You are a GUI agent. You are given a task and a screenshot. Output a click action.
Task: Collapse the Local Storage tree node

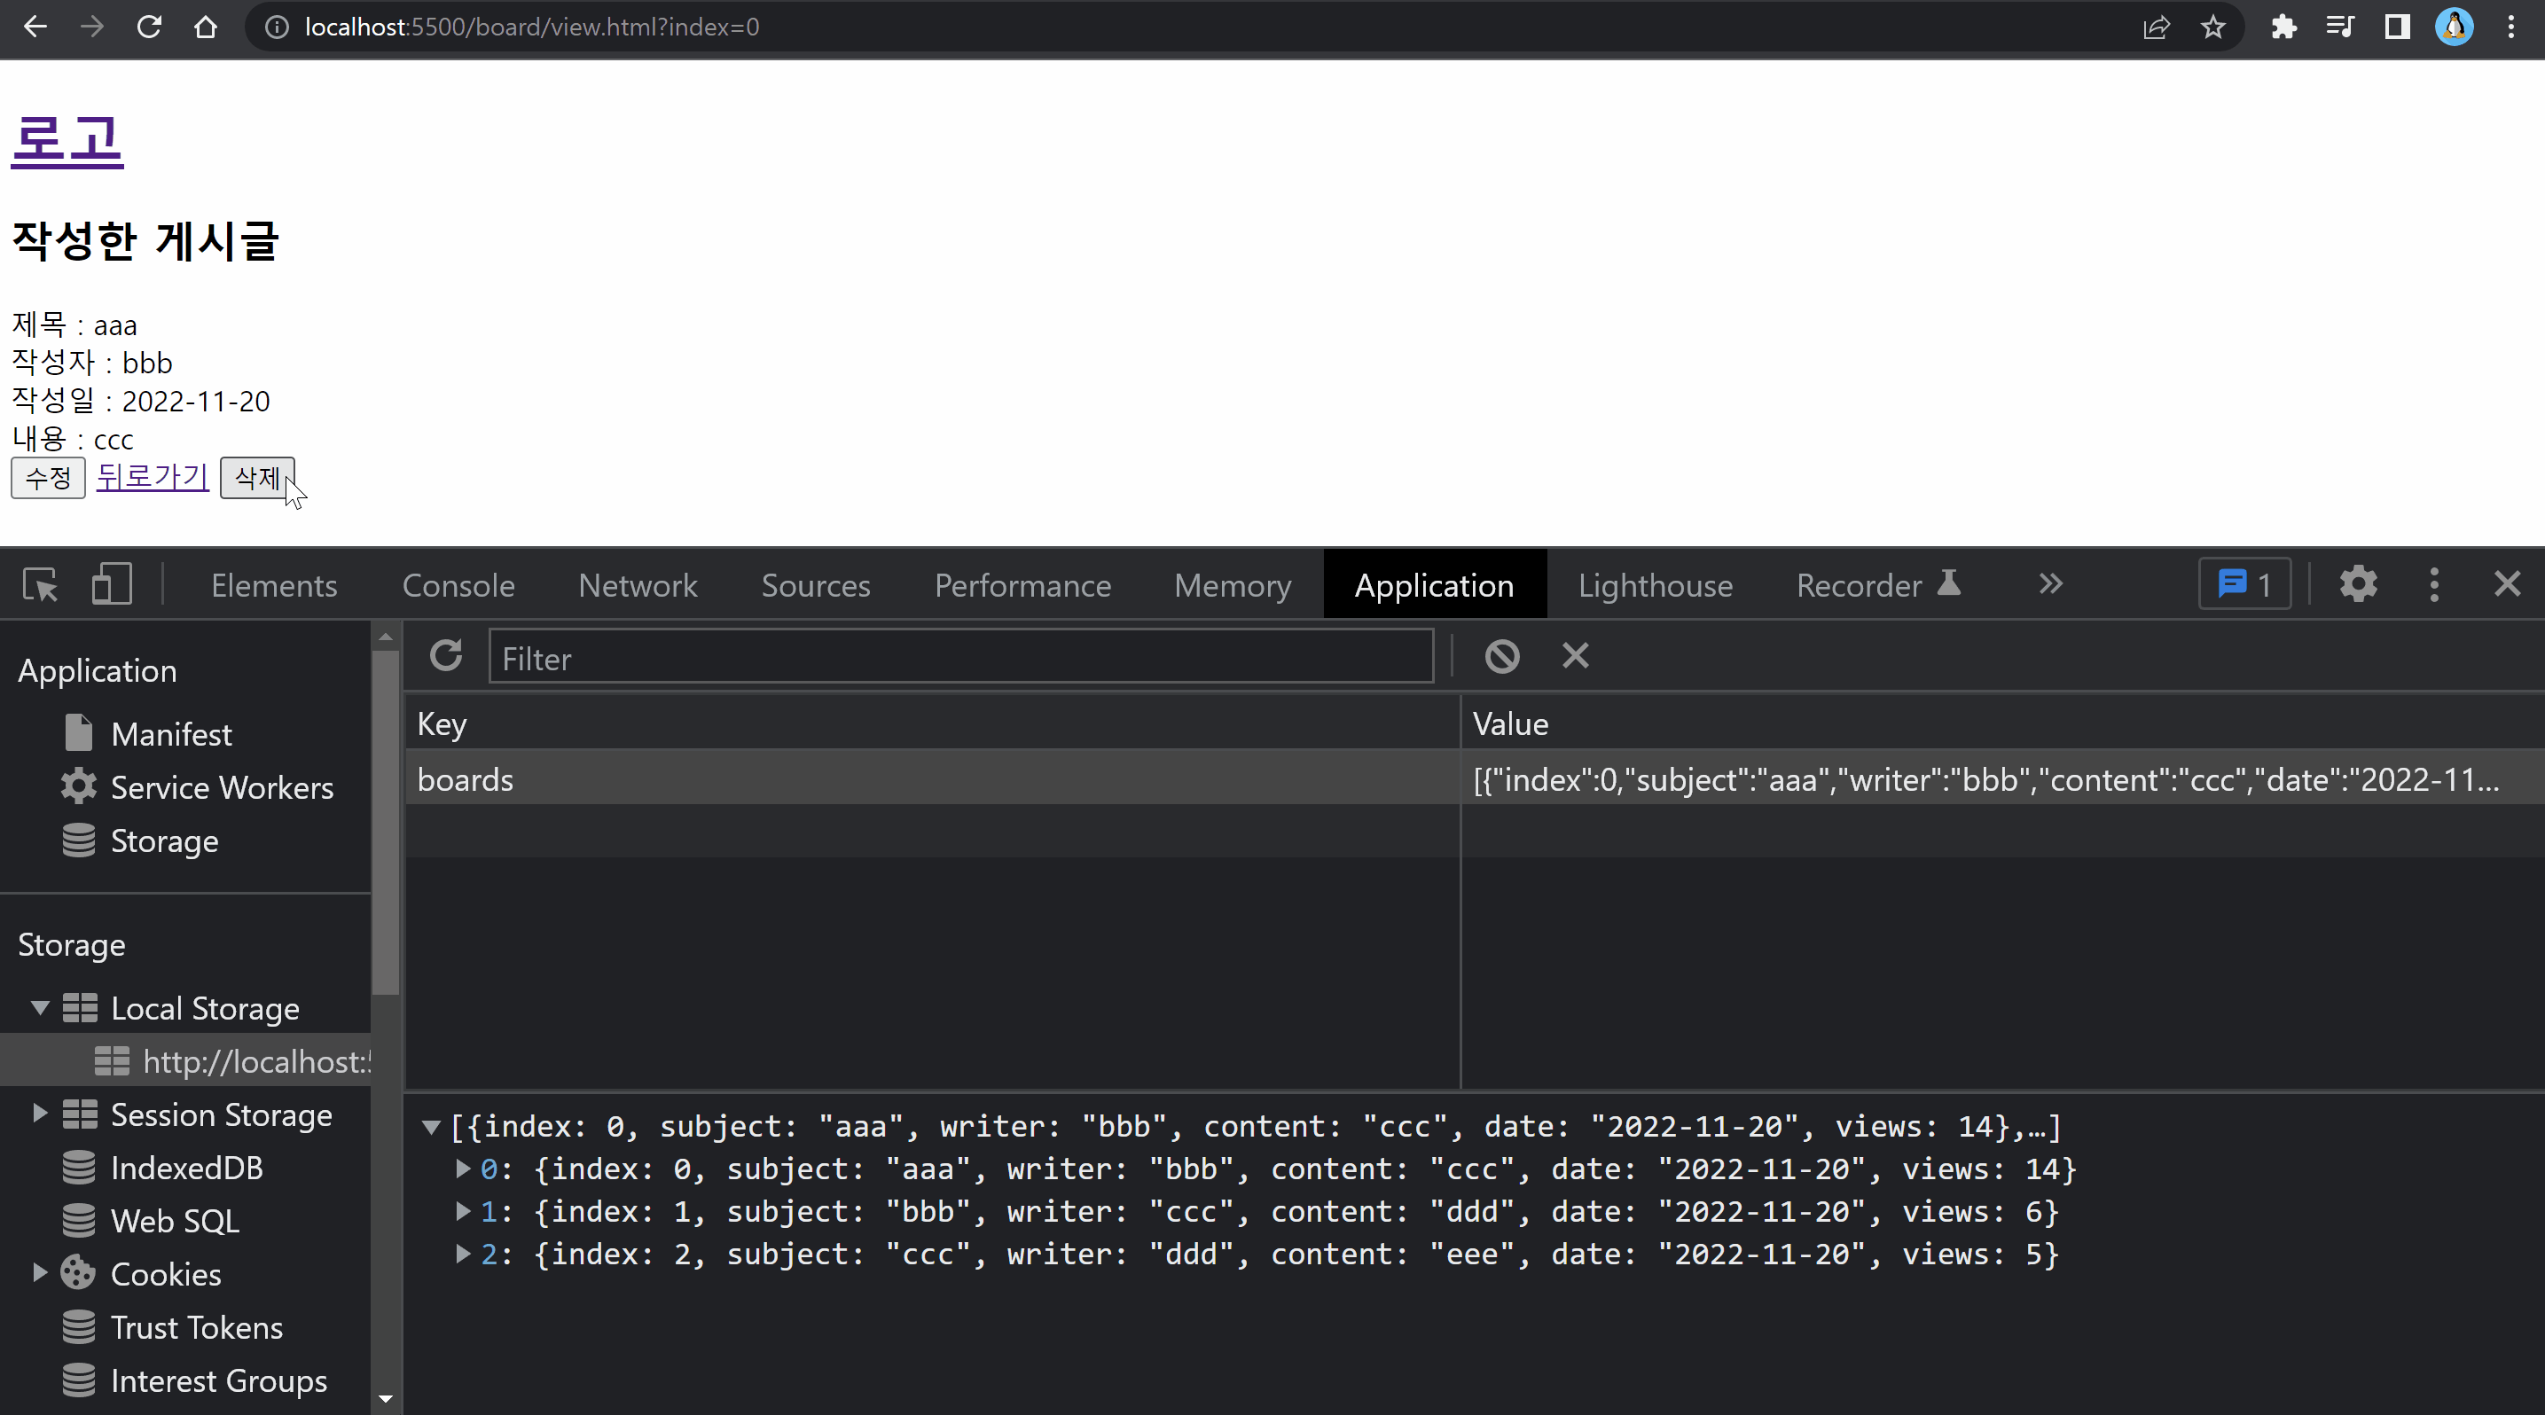click(40, 1008)
